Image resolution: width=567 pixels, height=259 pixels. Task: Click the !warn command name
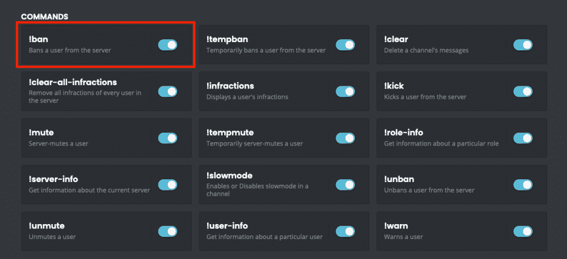point(396,226)
